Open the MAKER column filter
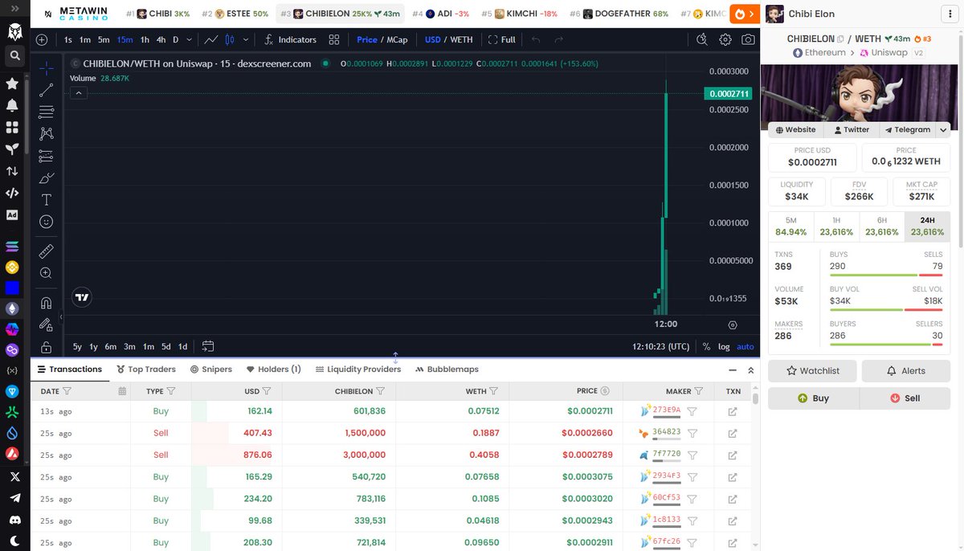Image resolution: width=964 pixels, height=551 pixels. point(698,391)
